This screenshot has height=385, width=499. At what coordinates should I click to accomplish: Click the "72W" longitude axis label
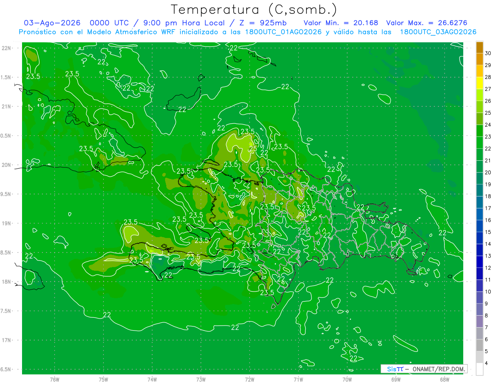[x=249, y=380]
